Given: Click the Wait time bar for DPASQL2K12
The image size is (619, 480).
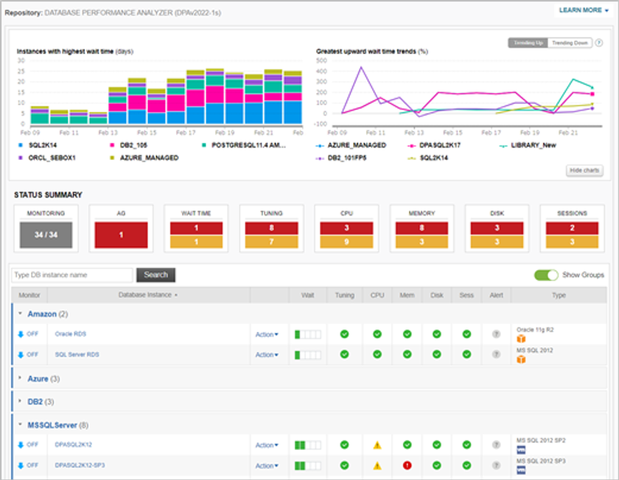Looking at the screenshot, I should click(x=308, y=445).
